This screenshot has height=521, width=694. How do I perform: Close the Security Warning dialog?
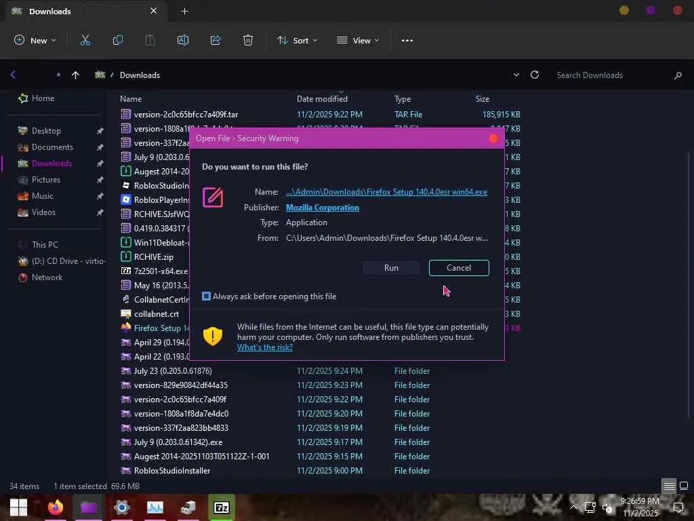click(493, 138)
